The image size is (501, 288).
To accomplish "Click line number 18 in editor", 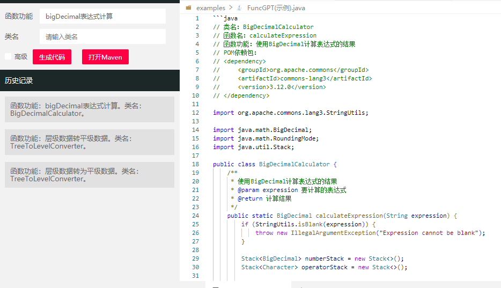I will (x=196, y=164).
